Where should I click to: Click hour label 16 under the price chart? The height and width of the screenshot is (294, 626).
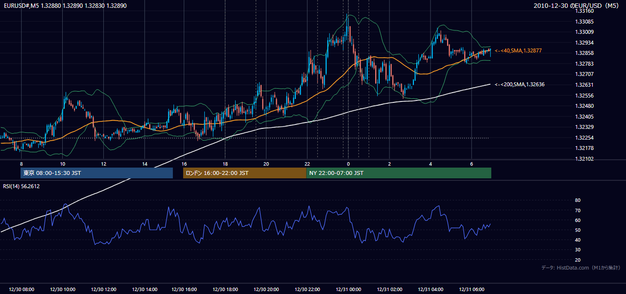pyautogui.click(x=184, y=164)
